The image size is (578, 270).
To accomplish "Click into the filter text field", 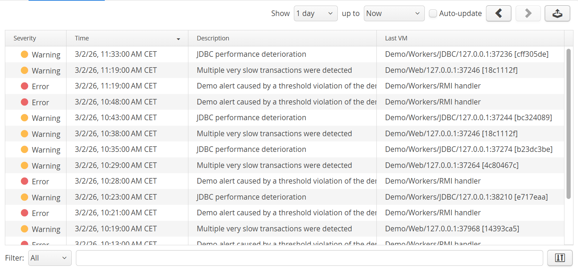I will point(309,258).
